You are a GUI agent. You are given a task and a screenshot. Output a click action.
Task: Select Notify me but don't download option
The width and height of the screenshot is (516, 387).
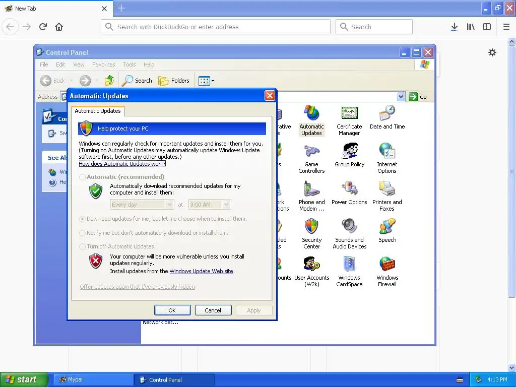coord(82,233)
